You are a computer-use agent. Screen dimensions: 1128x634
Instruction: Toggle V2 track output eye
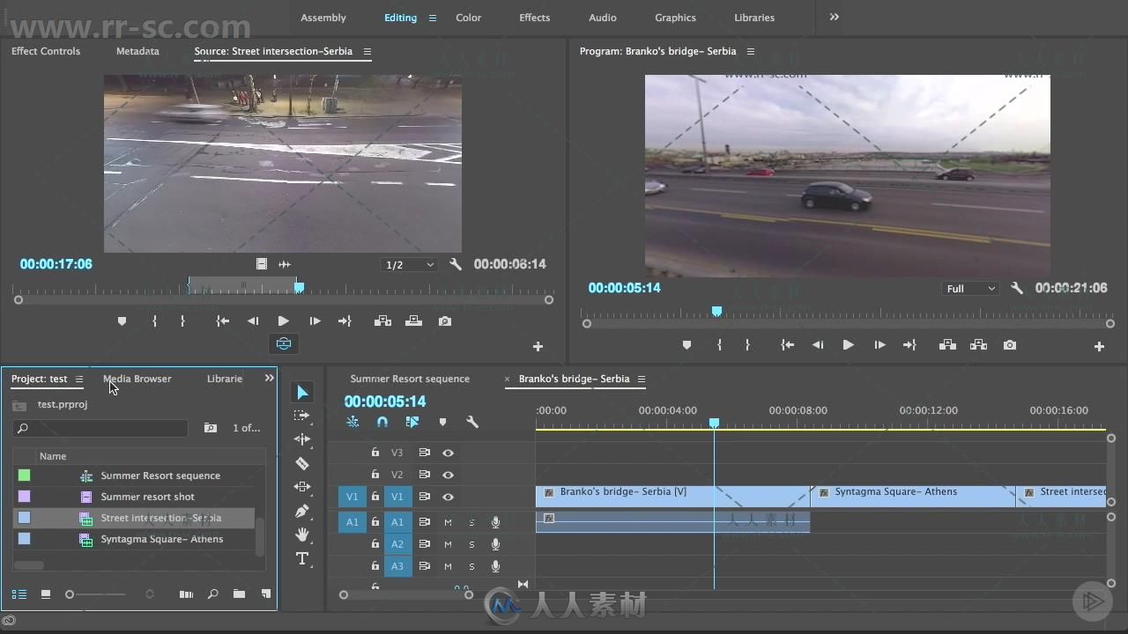point(448,475)
